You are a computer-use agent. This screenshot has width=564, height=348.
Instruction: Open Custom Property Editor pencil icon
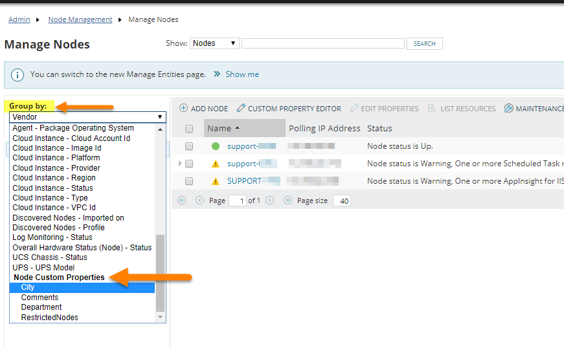tap(241, 108)
